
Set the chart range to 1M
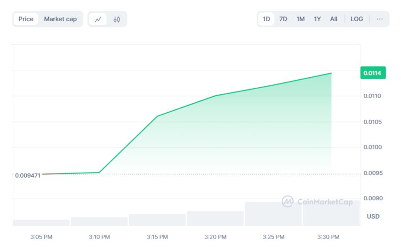click(x=301, y=19)
